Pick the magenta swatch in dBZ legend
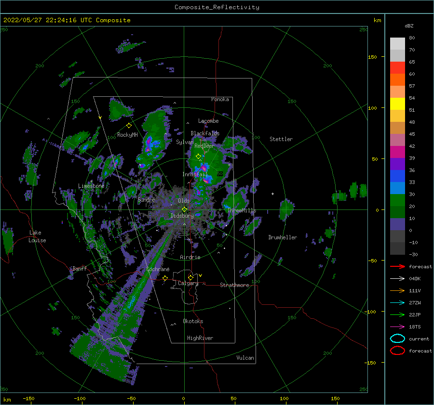The height and width of the screenshot is (405, 434). point(397,152)
